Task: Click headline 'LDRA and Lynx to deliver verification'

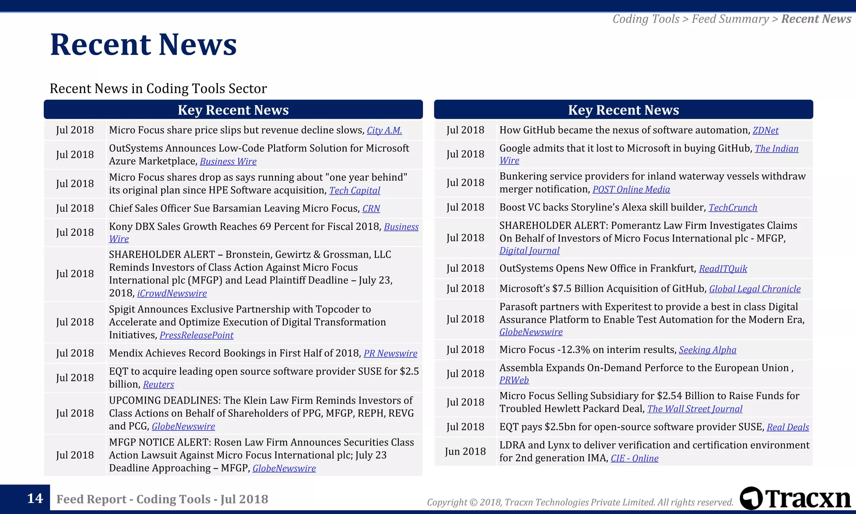Action: [x=655, y=451]
